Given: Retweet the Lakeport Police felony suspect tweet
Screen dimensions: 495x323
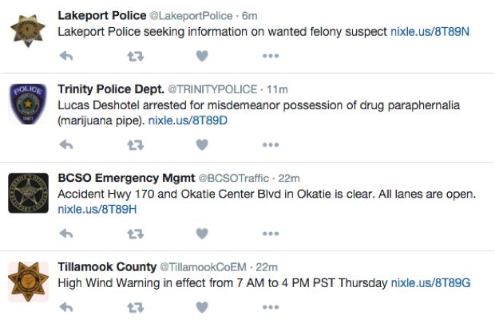Looking at the screenshot, I should click(x=136, y=57).
